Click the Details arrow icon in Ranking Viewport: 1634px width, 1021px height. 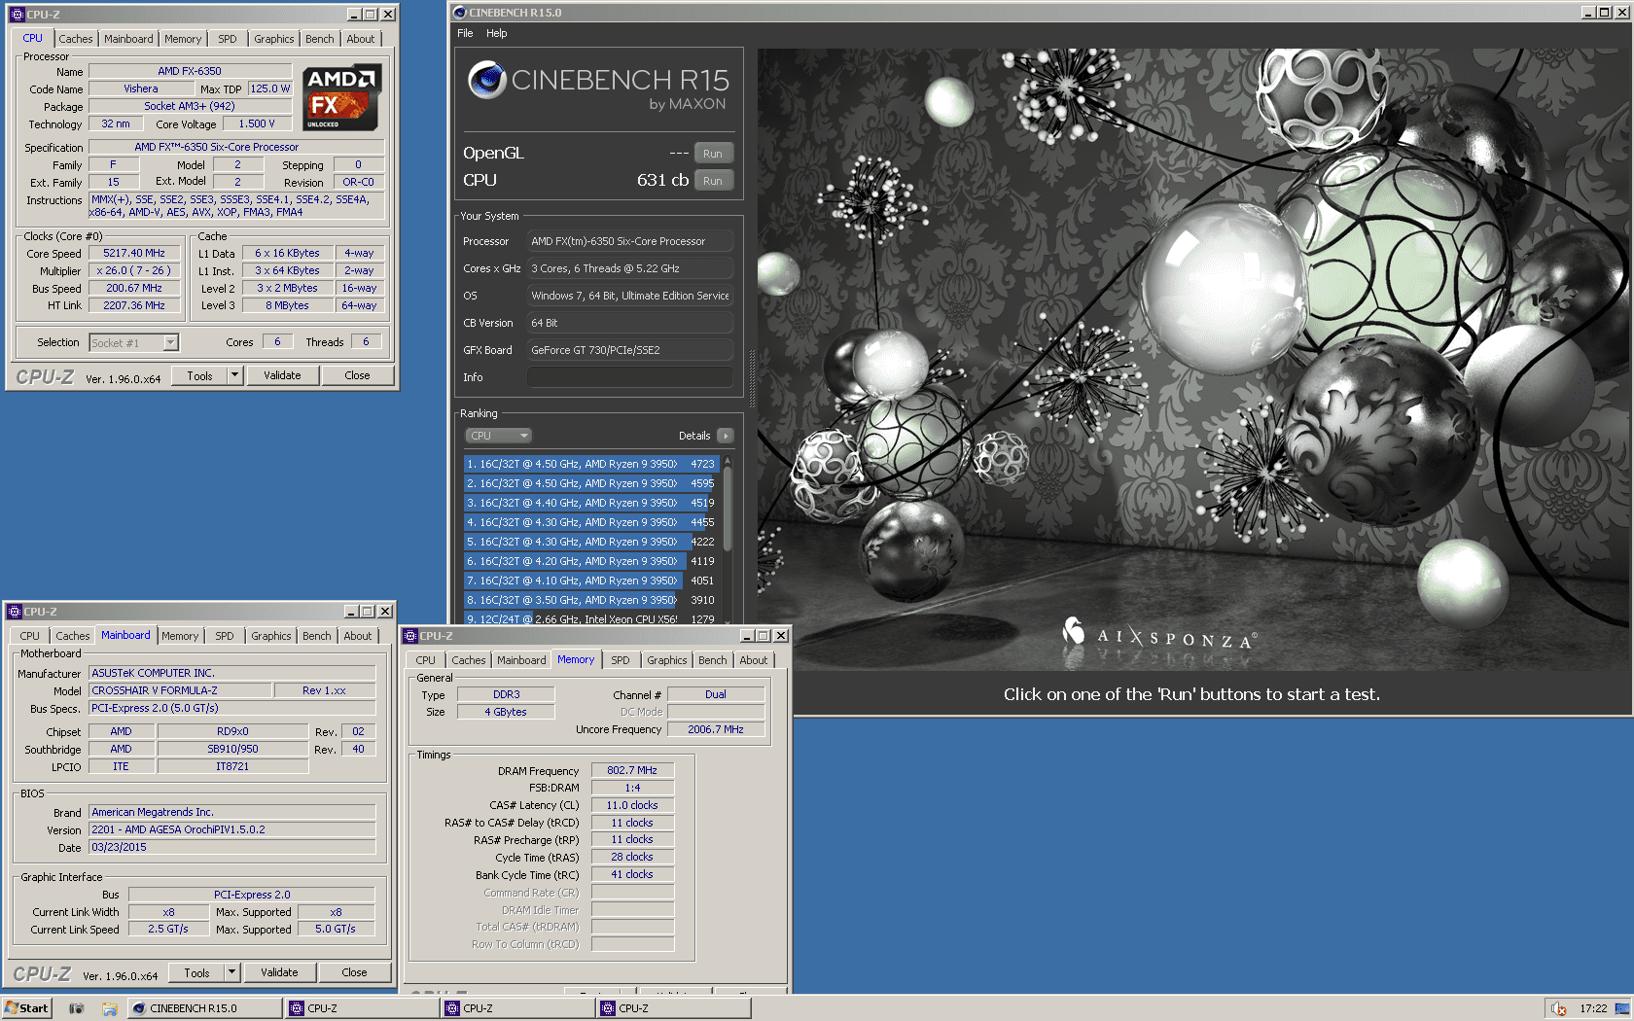pyautogui.click(x=725, y=436)
